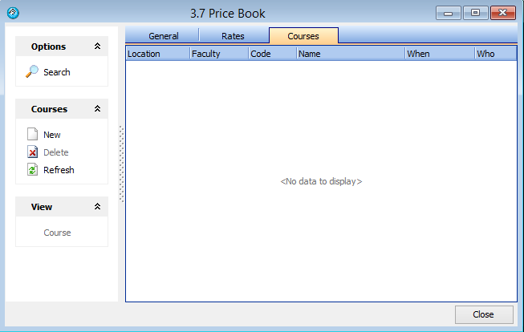Open the Course view link
Viewport: 524px width, 332px height.
[x=57, y=233]
